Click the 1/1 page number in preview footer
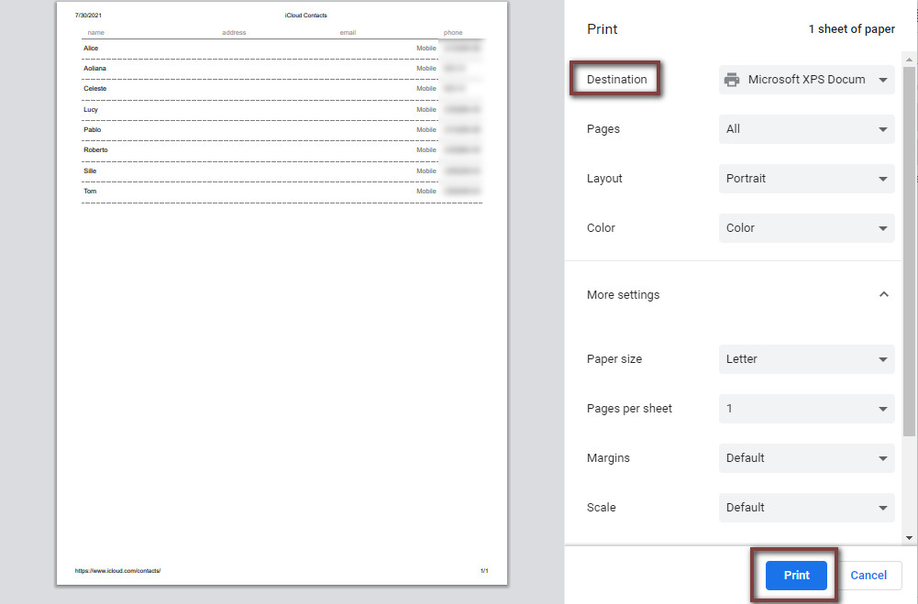 click(484, 571)
